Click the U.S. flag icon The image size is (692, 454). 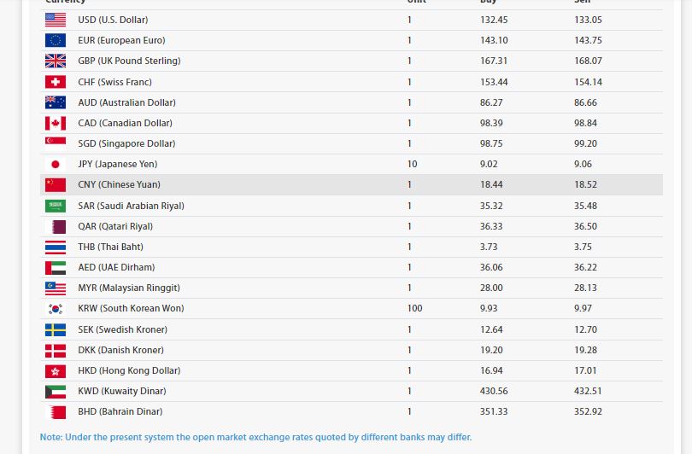pos(55,20)
